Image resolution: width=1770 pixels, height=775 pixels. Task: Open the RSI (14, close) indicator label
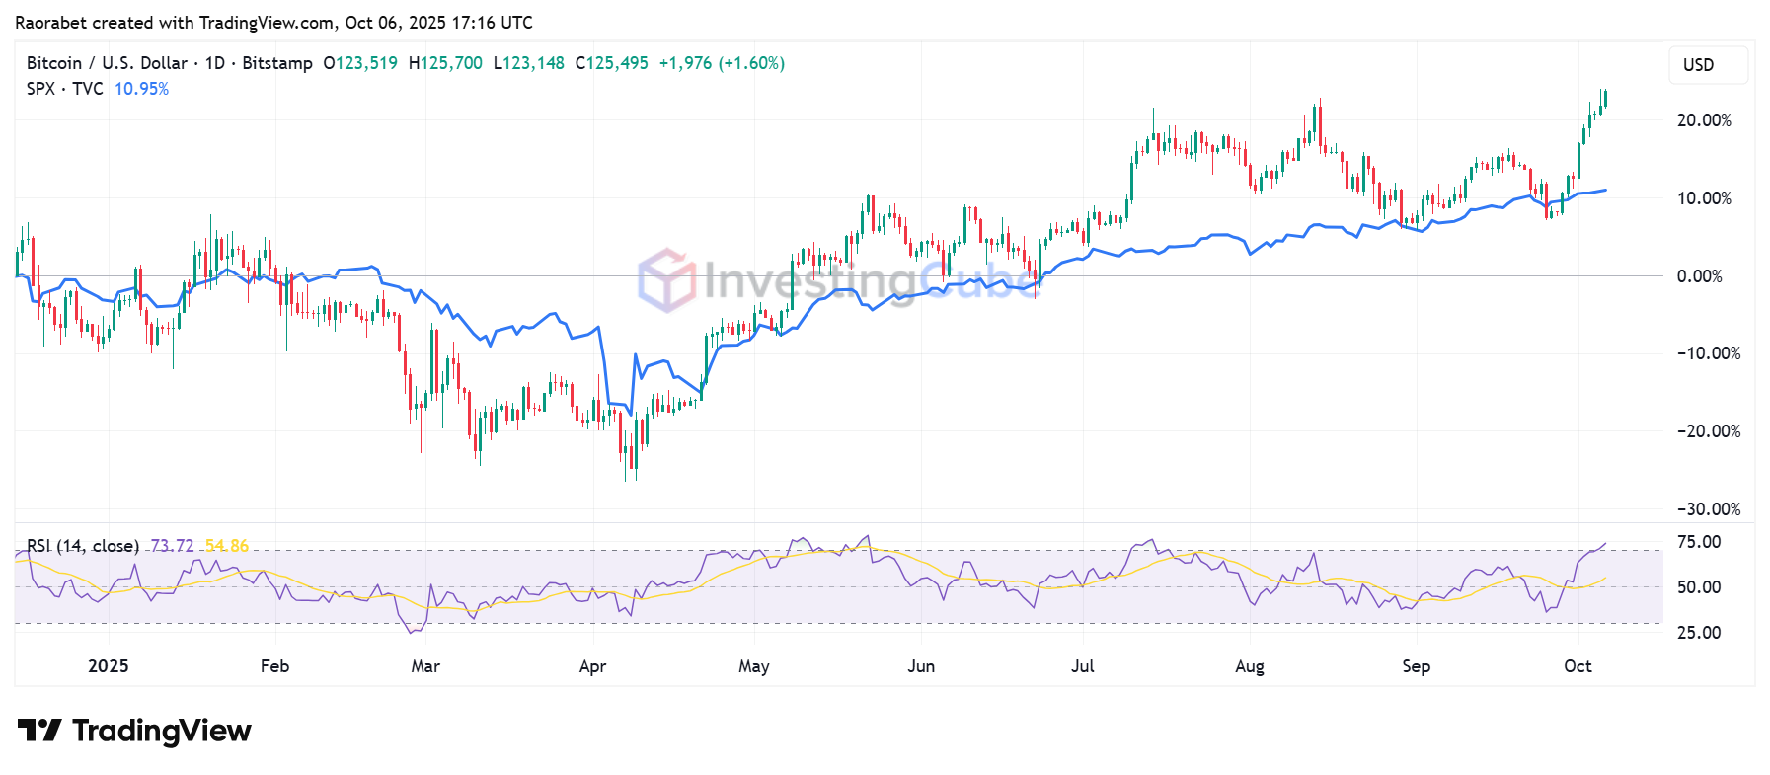pos(82,546)
